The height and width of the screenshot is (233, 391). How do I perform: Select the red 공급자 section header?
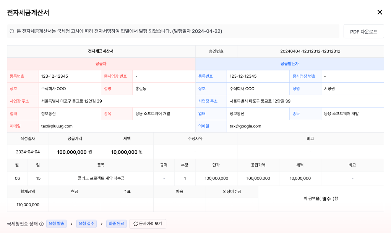coord(101,64)
